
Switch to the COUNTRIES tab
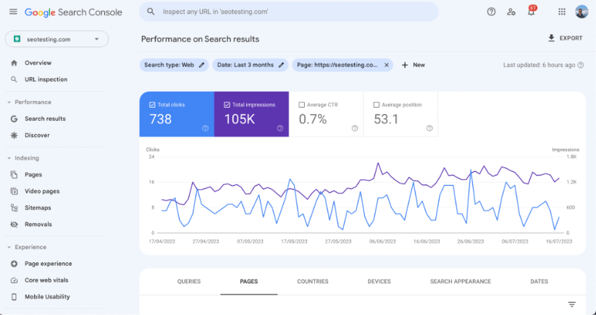pos(313,281)
